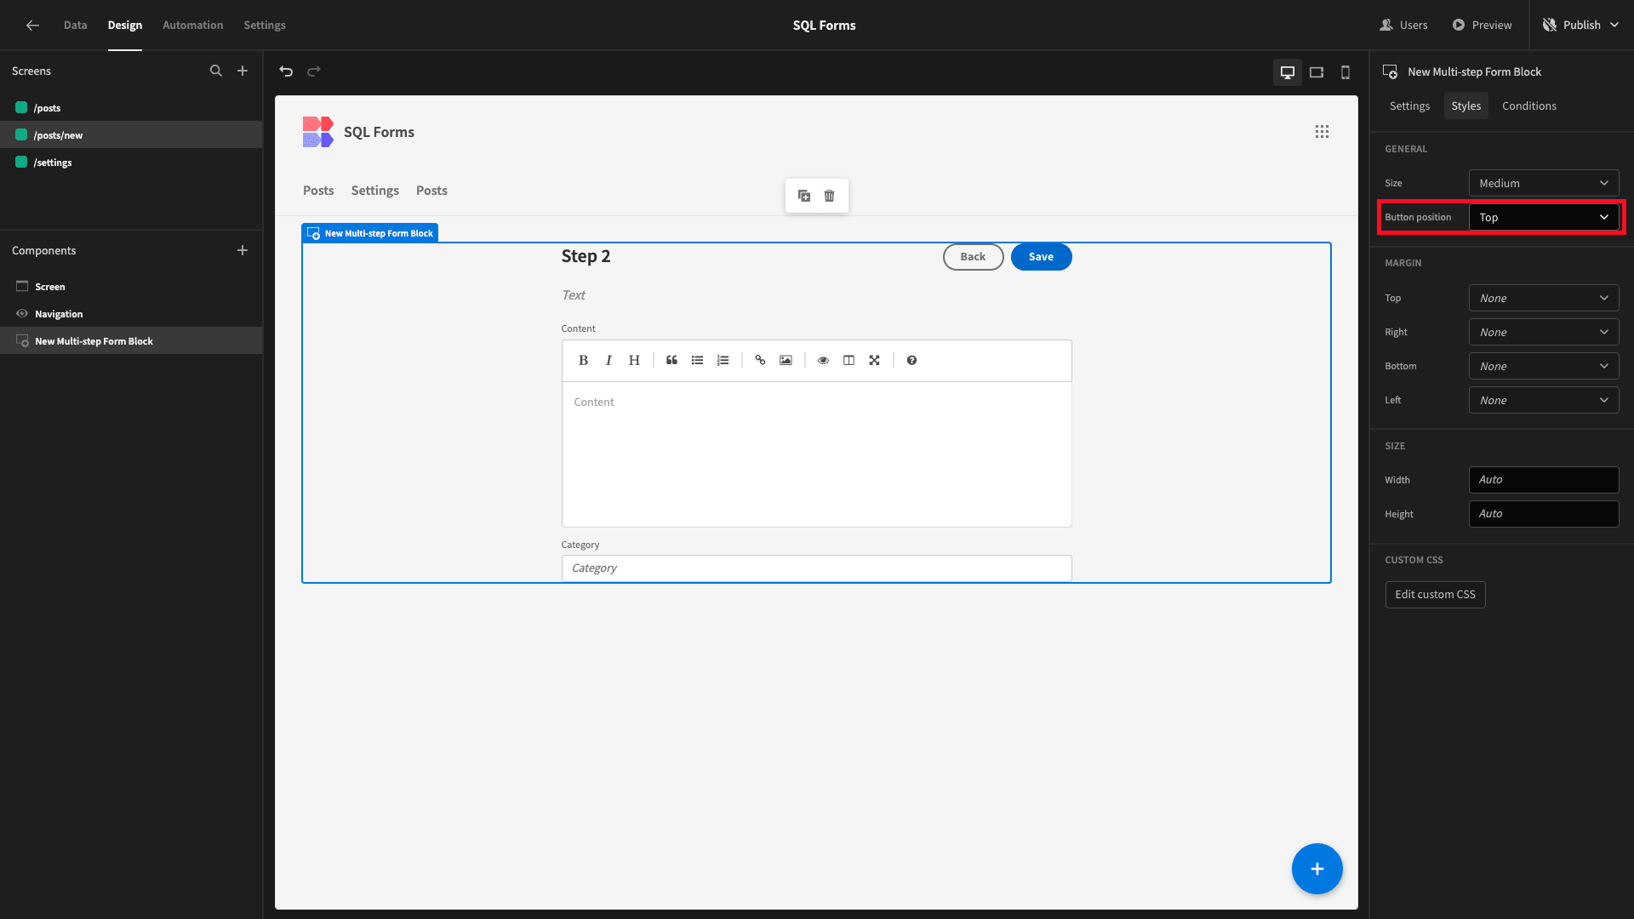Click the Insert link icon
This screenshot has height=919, width=1634.
(x=761, y=360)
